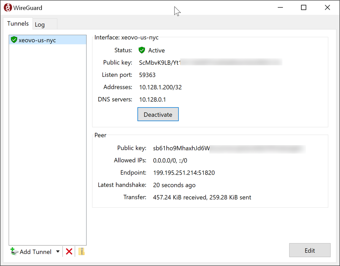Screen dimensions: 340x266
Task: Maximize the WireGuard window
Action: [304, 8]
